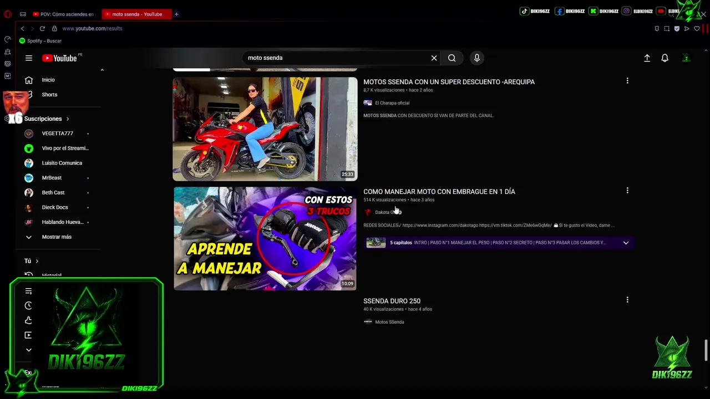Open the Motos SSenda channel avatar
The image size is (710, 399).
coord(368,322)
